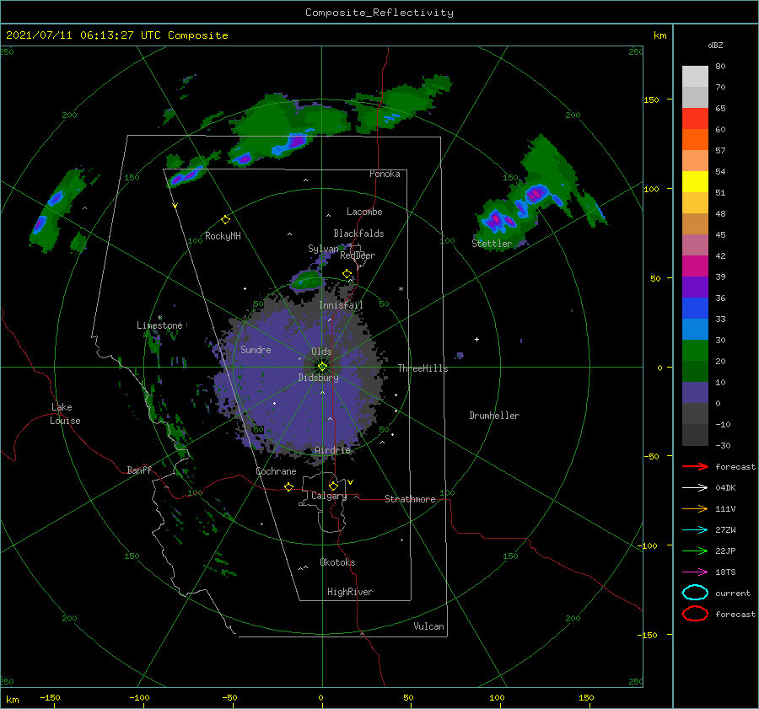Click the cyan current ellipse icon
The height and width of the screenshot is (709, 759).
pyautogui.click(x=695, y=593)
